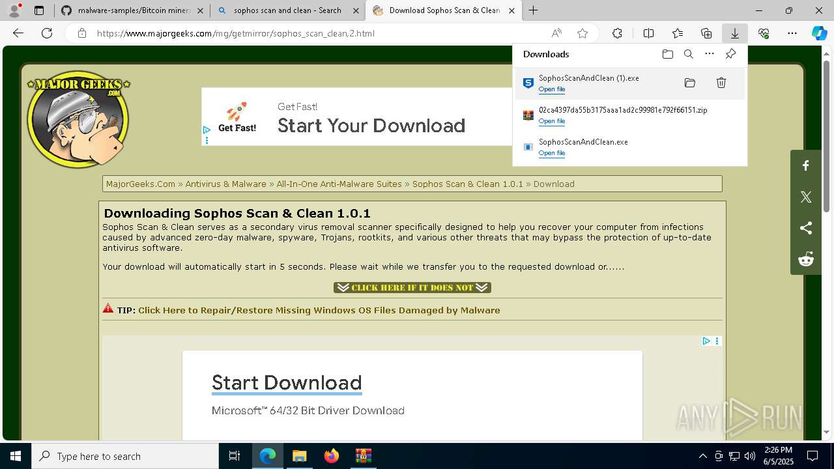The image size is (834, 469).
Task: Open file for the downloaded zip archive
Action: coord(552,121)
